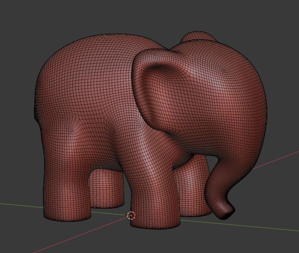Click the 3D cursor at the origin
This screenshot has width=299, height=253.
pos(131,215)
